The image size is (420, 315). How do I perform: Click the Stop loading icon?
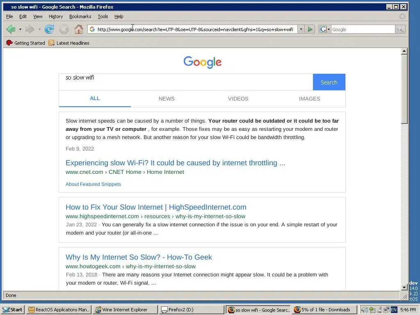coord(64,29)
